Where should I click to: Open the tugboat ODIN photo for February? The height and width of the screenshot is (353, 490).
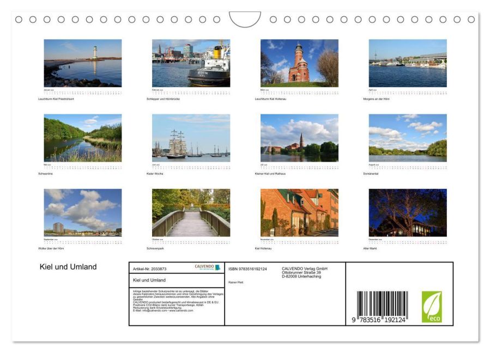coord(191,63)
